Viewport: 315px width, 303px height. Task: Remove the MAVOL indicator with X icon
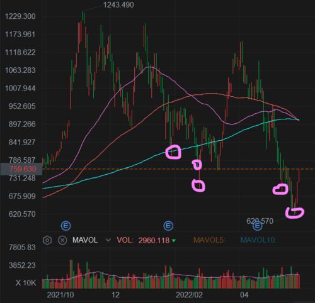click(x=62, y=240)
